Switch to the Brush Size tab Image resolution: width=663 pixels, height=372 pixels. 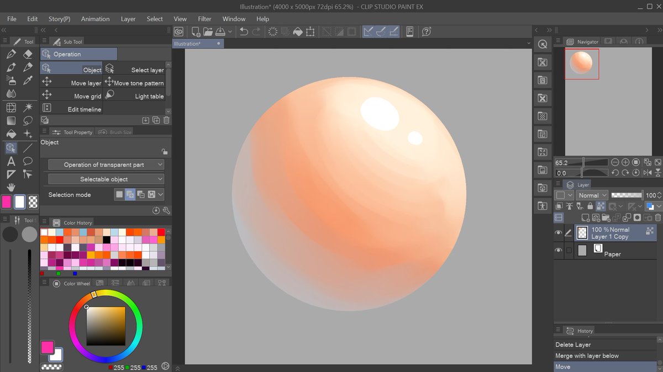[115, 132]
